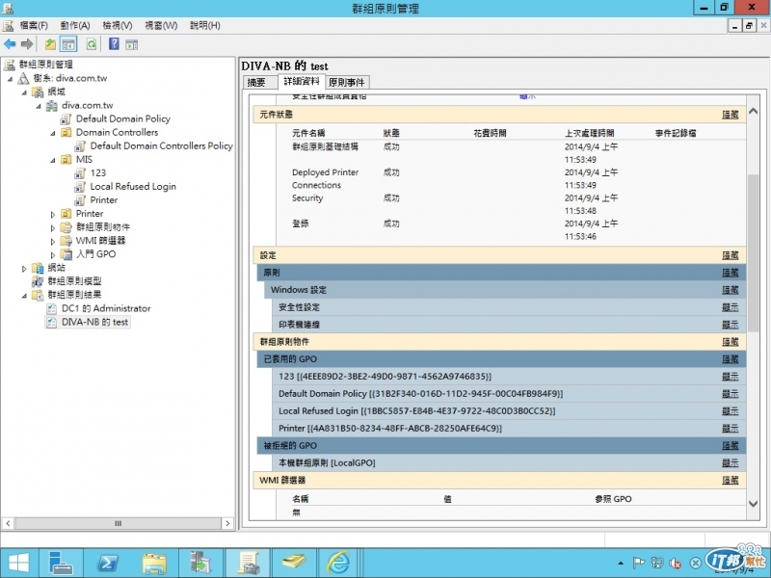771x578 pixels.
Task: Hide the 已套用的 GPO section
Action: click(x=731, y=359)
